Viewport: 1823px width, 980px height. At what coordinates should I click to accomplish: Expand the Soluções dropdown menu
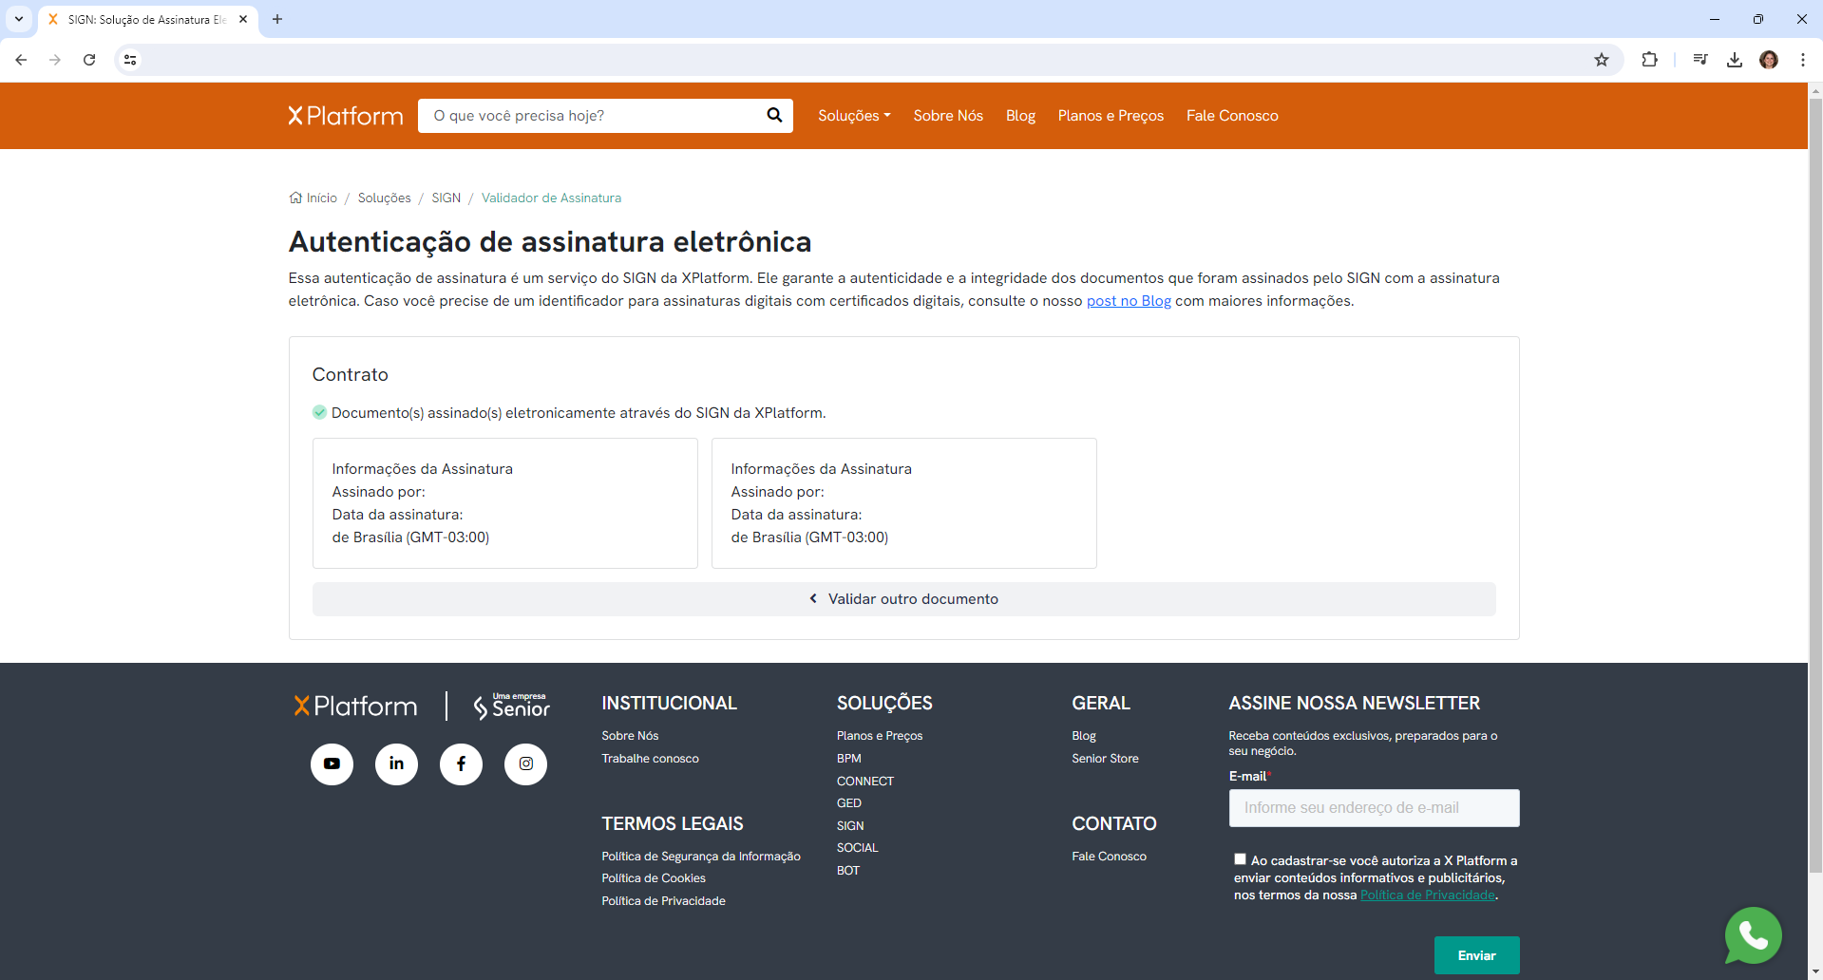854,116
